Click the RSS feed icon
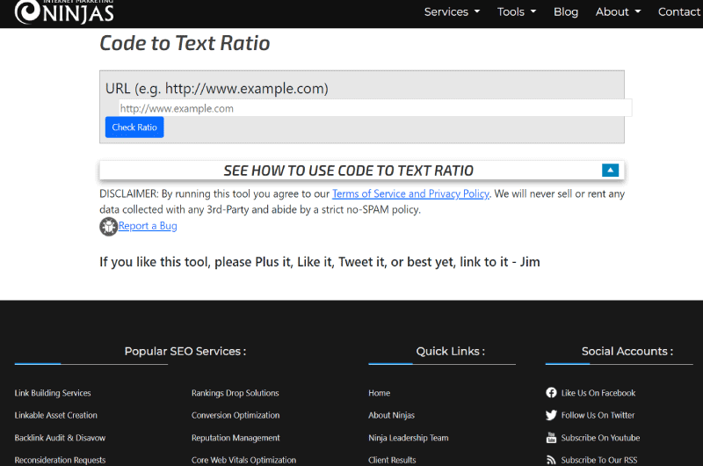The image size is (703, 466). click(551, 460)
